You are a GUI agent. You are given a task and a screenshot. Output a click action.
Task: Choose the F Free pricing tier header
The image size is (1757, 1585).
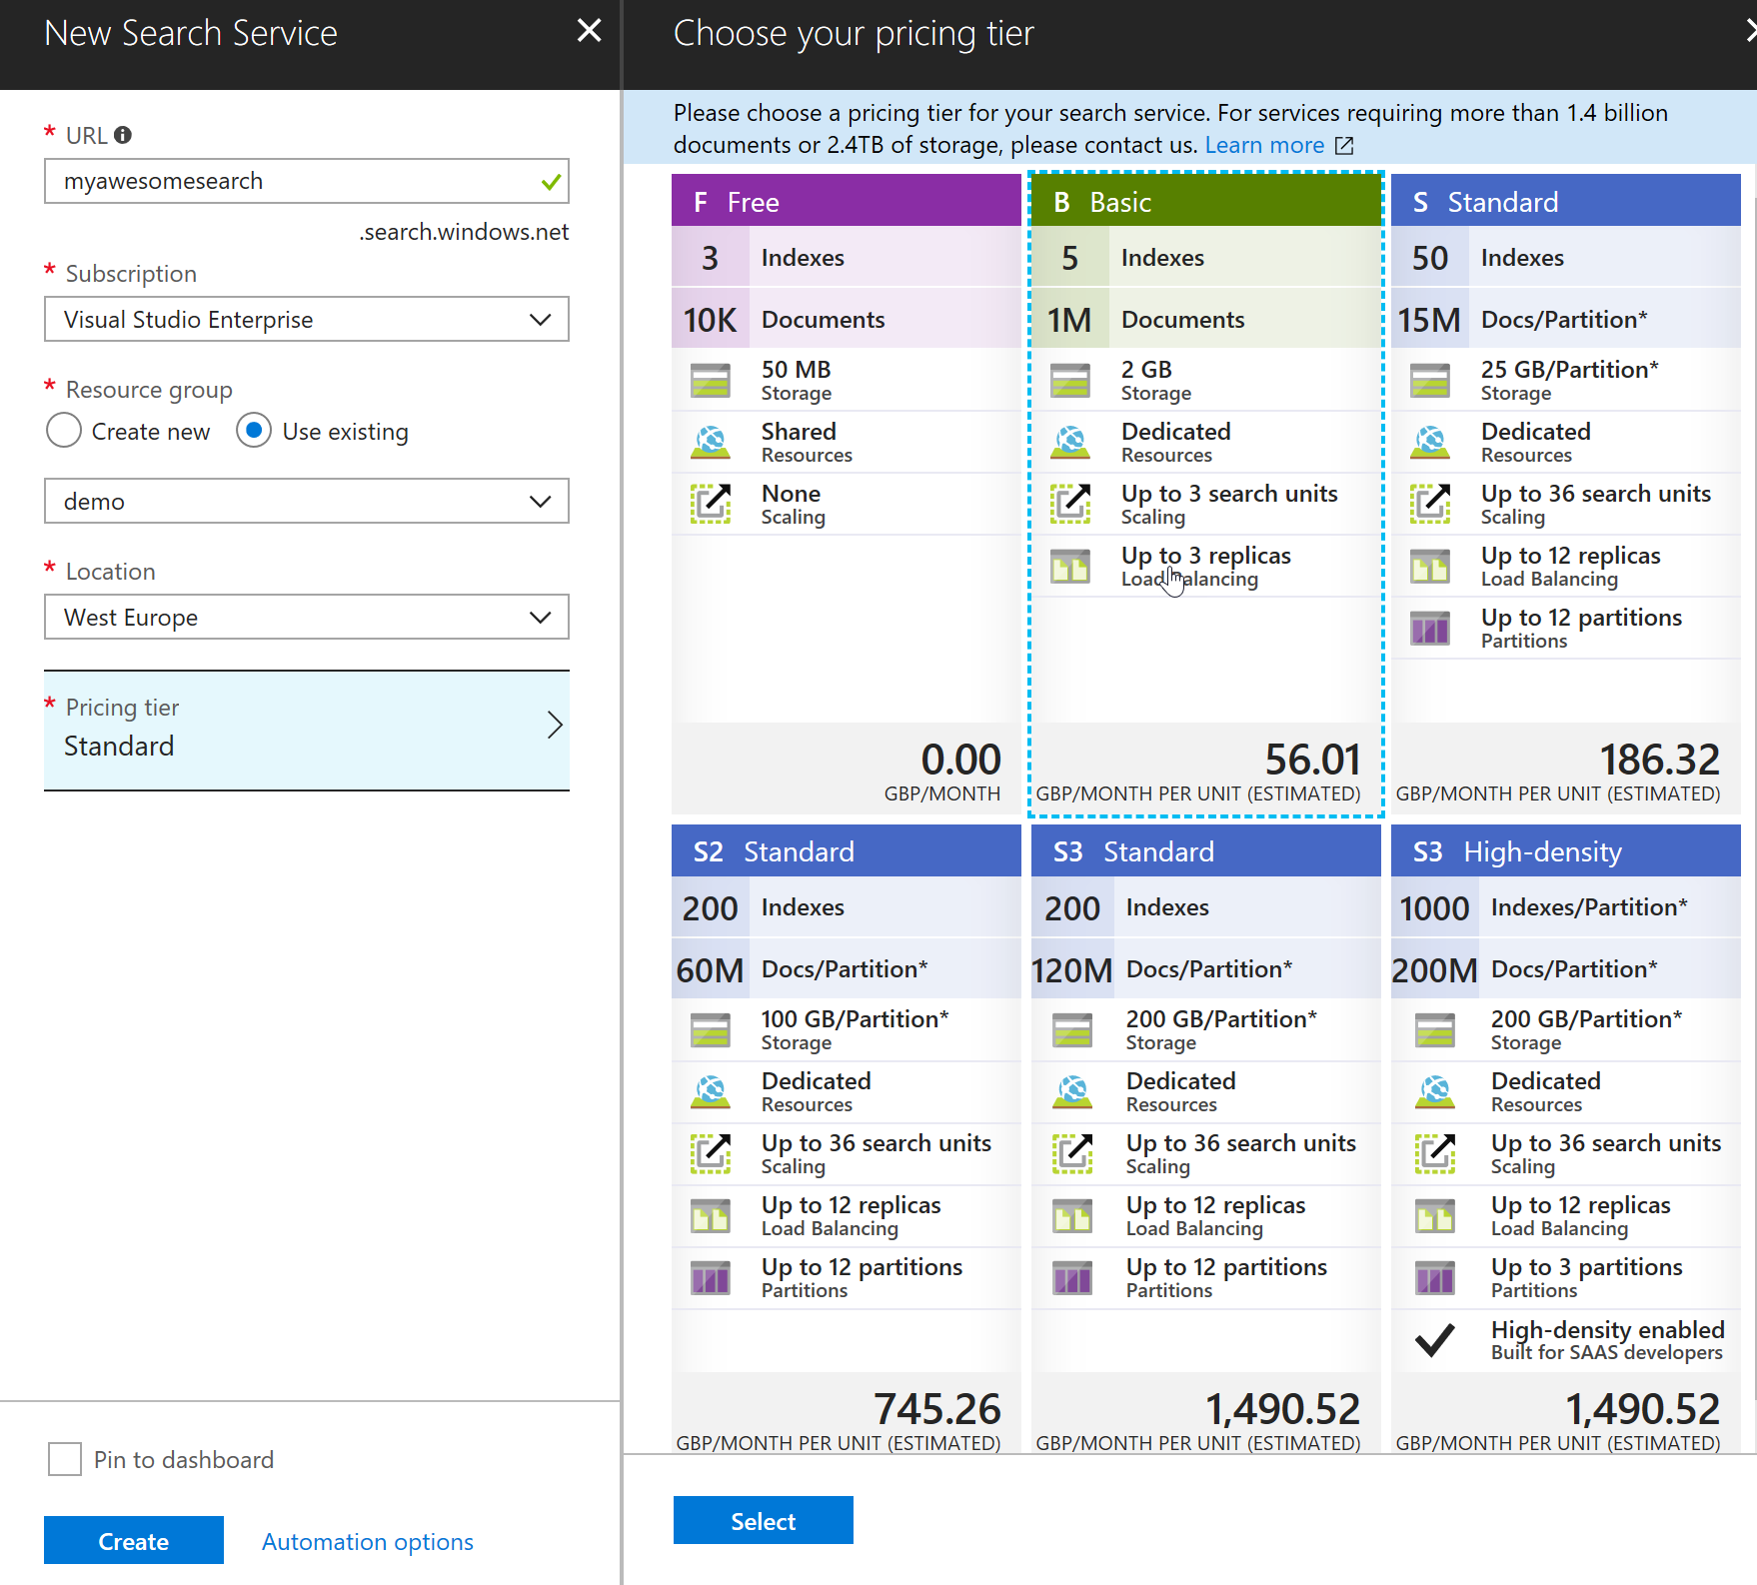click(x=847, y=201)
